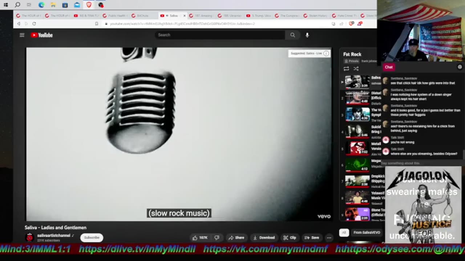The width and height of the screenshot is (465, 261).
Task: Create a Clip with the scissors button
Action: [x=290, y=238]
